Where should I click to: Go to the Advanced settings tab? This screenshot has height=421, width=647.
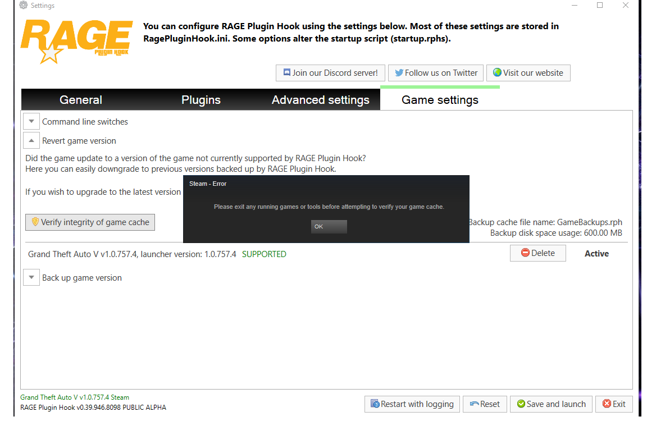pyautogui.click(x=320, y=100)
